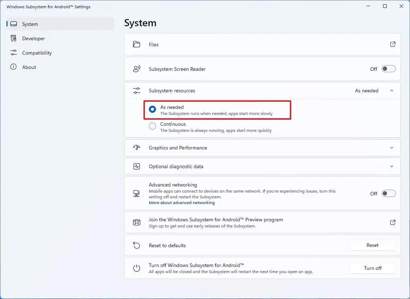
Task: Click the Advanced networking computer icon
Action: pyautogui.click(x=137, y=194)
